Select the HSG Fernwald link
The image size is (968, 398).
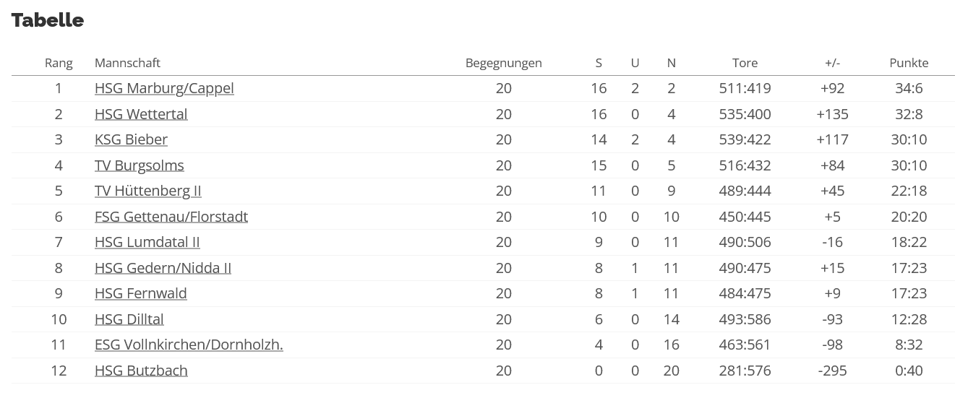pos(141,293)
